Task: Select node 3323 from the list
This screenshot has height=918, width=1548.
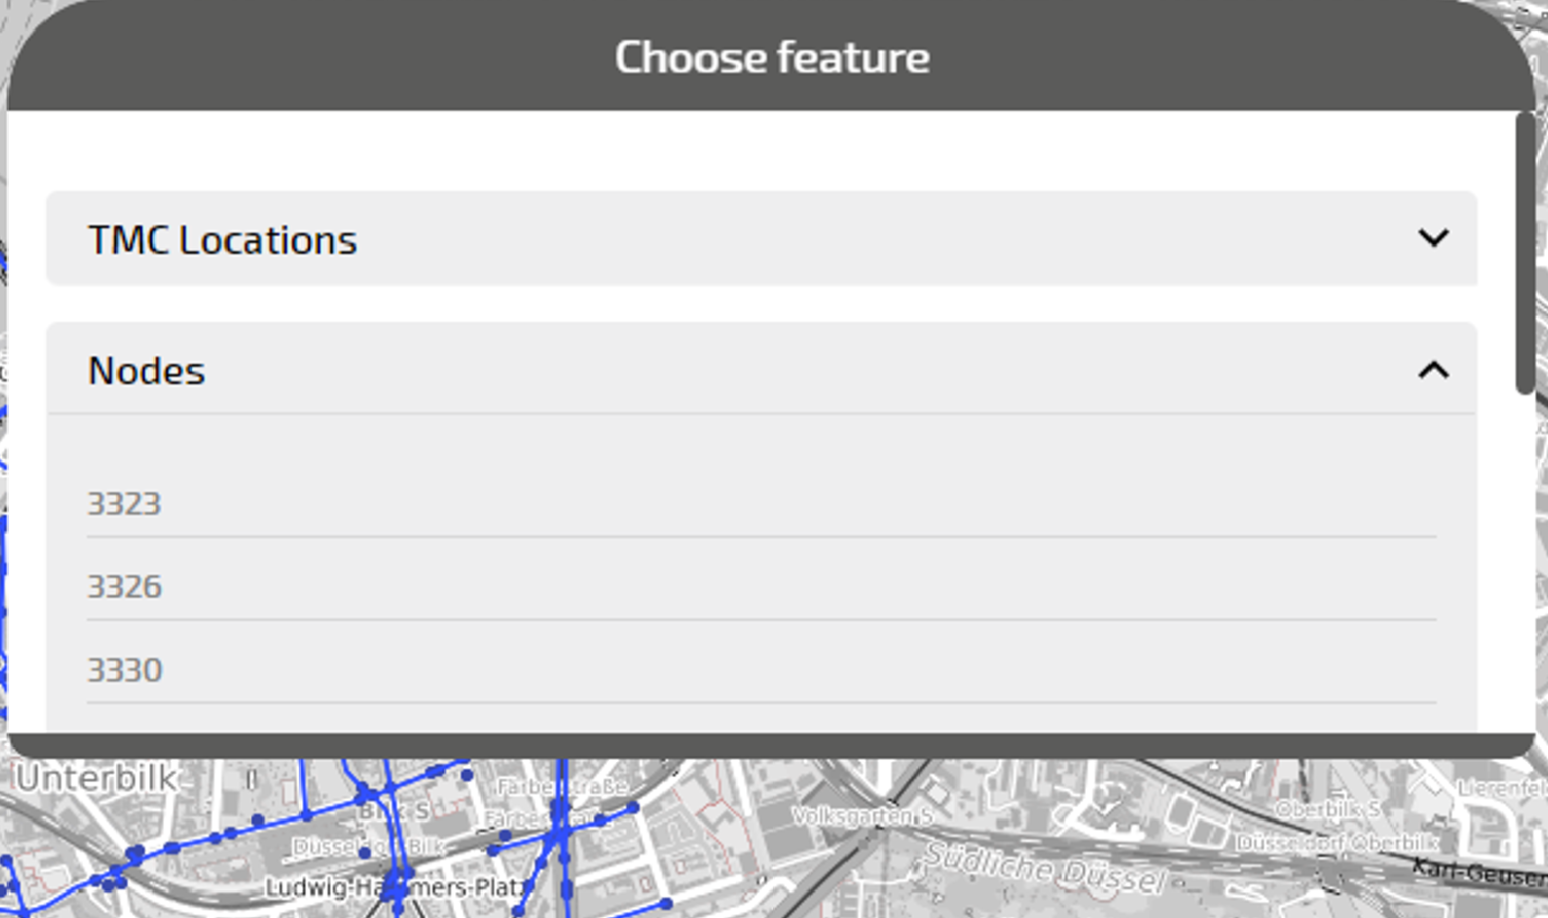Action: coord(124,504)
